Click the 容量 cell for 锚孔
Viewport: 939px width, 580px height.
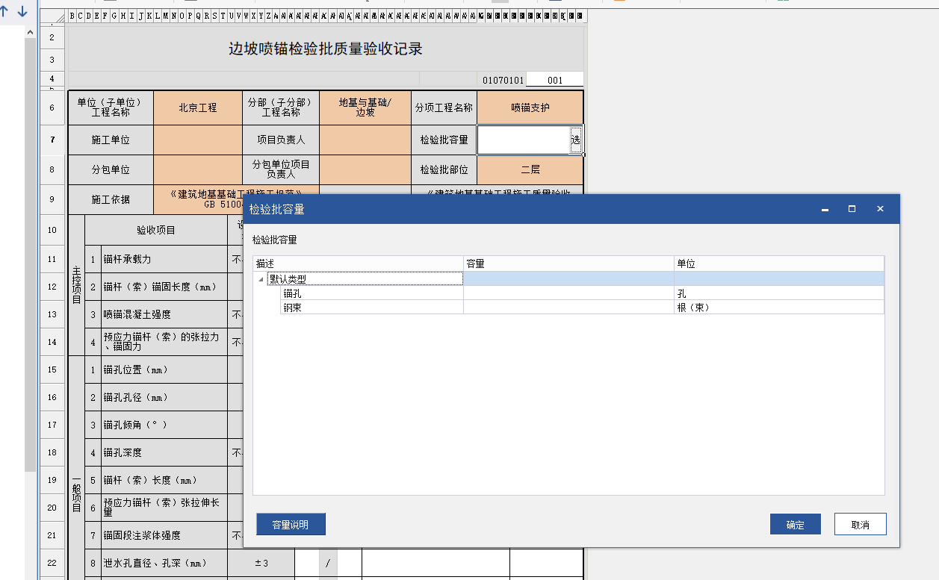tap(568, 293)
